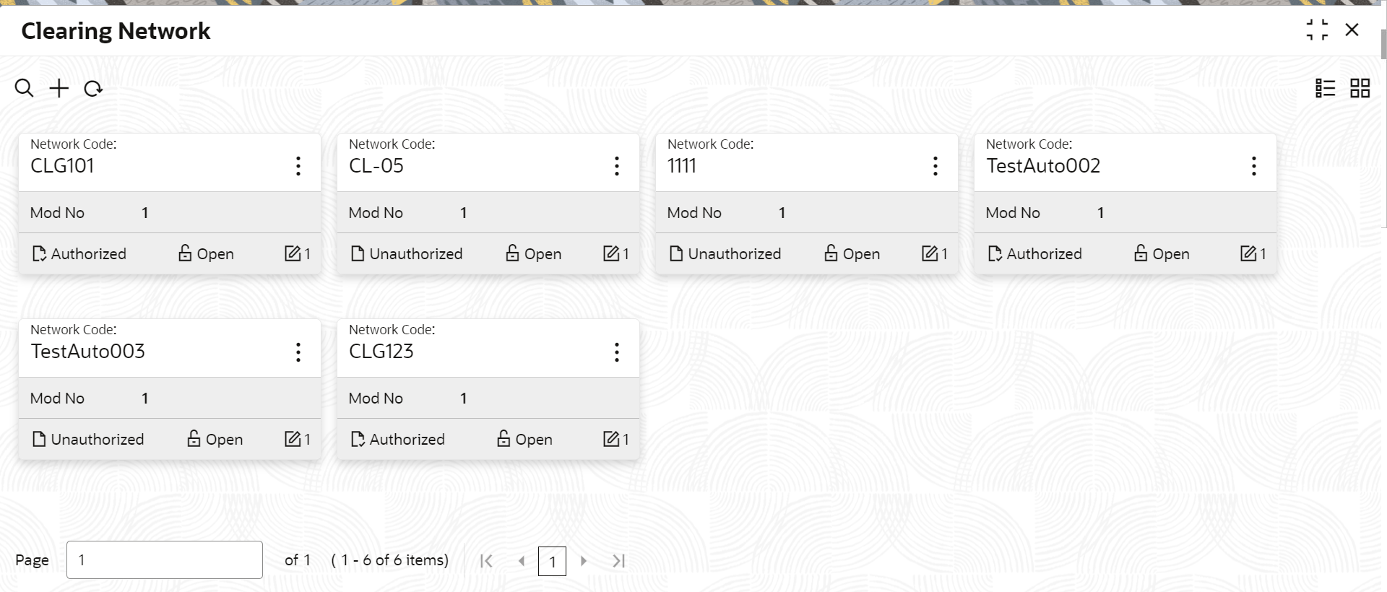Open actions menu for TestAuto003 card
This screenshot has height=592, width=1387.
click(x=298, y=352)
